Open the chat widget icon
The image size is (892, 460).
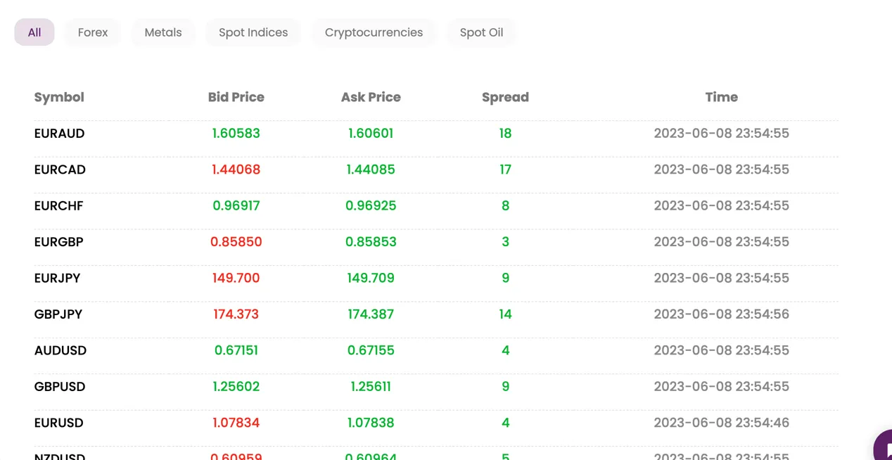(884, 446)
